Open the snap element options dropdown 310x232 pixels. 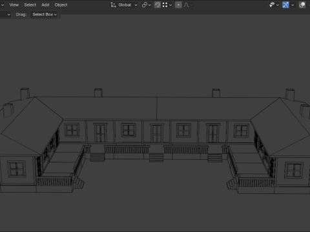coord(167,5)
